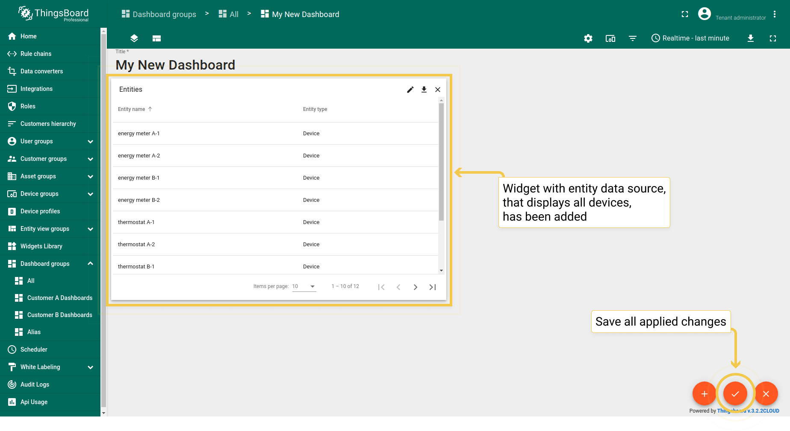
Task: Go to first page of entities
Action: 381,287
